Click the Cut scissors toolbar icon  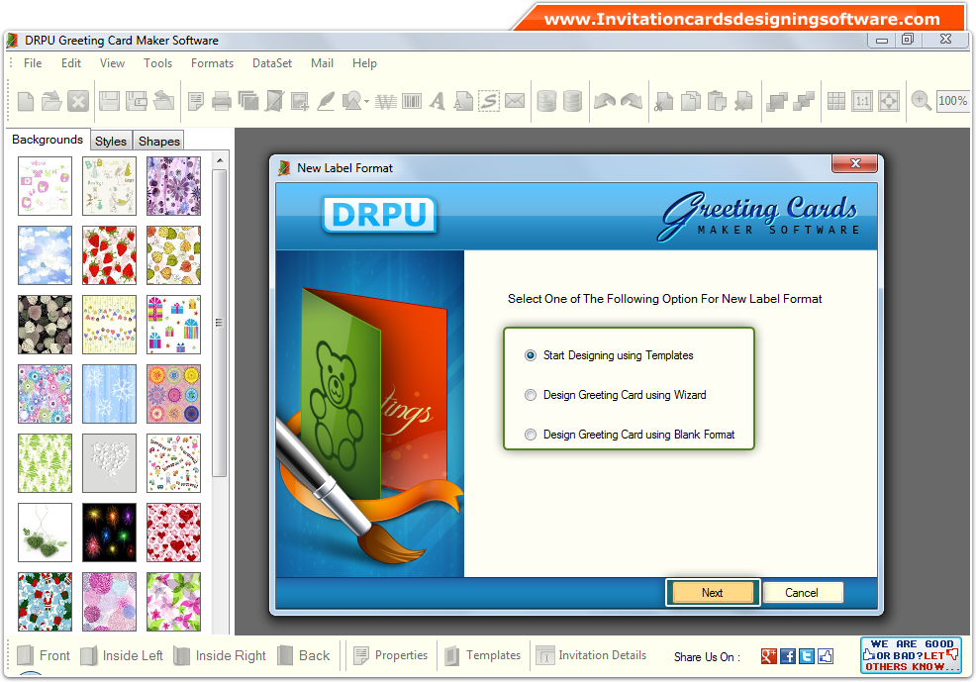664,101
